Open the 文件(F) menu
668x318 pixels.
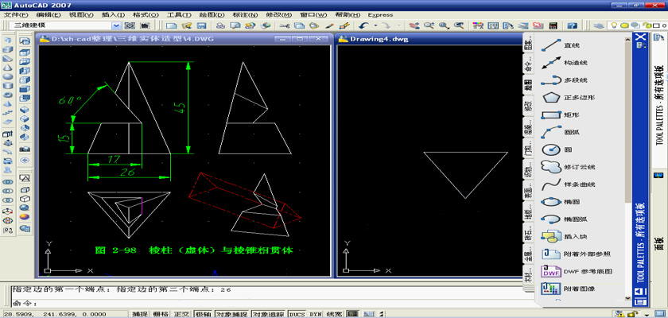(15, 14)
